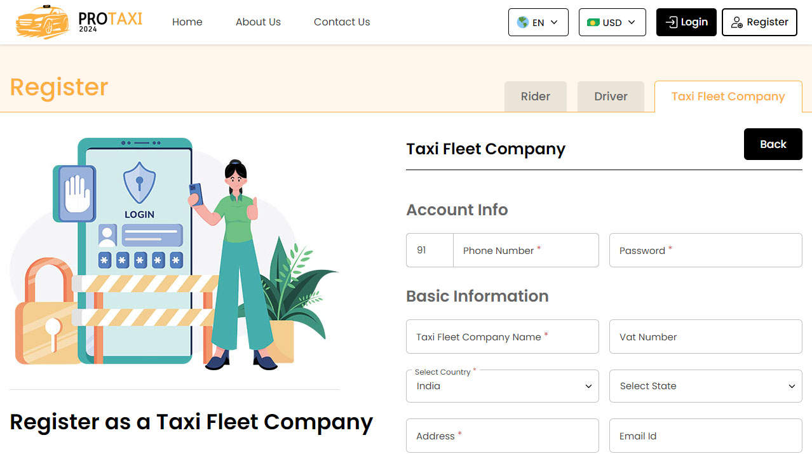This screenshot has height=454, width=812.
Task: Focus the Password field
Action: pyautogui.click(x=706, y=250)
